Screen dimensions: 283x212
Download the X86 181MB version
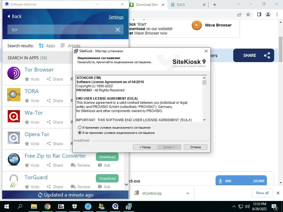pos(241,181)
